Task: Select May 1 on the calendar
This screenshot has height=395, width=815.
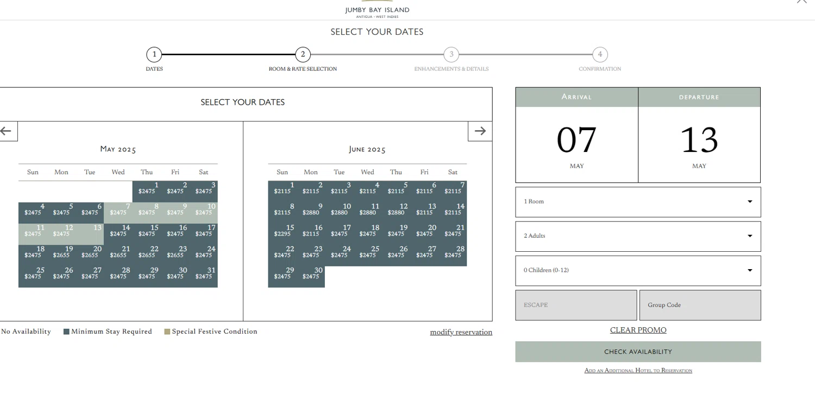Action: [147, 192]
